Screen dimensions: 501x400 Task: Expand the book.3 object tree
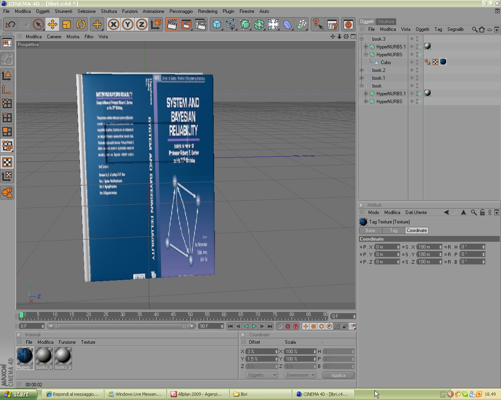pyautogui.click(x=362, y=39)
